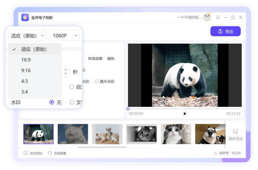
Task: Choose the 9:16 aspect ratio option
Action: click(x=35, y=70)
